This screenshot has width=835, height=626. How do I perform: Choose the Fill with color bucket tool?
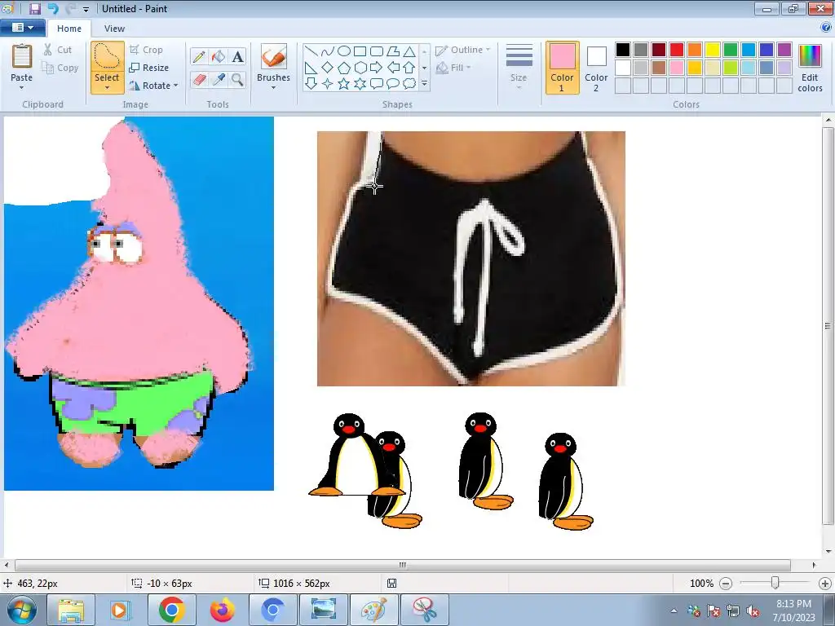(x=219, y=56)
